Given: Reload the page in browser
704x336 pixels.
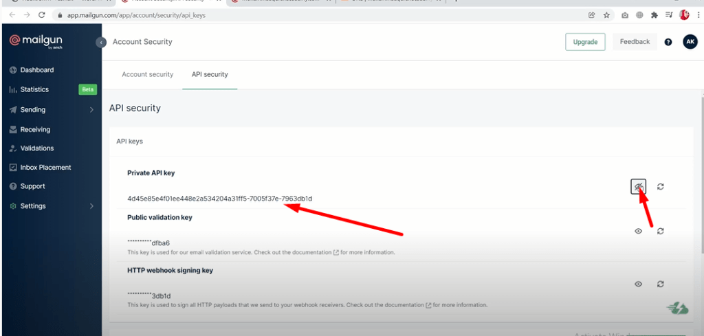Looking at the screenshot, I should [42, 15].
